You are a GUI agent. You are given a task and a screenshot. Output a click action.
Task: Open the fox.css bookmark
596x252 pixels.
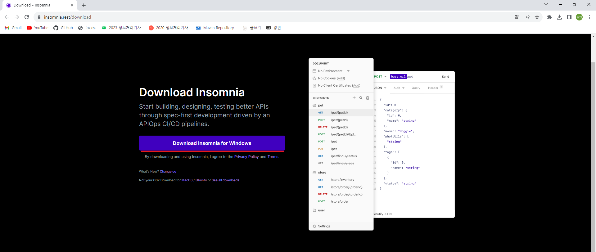87,28
